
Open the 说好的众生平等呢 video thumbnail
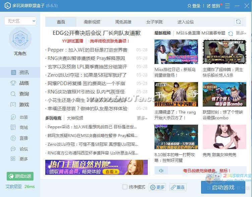176,94
